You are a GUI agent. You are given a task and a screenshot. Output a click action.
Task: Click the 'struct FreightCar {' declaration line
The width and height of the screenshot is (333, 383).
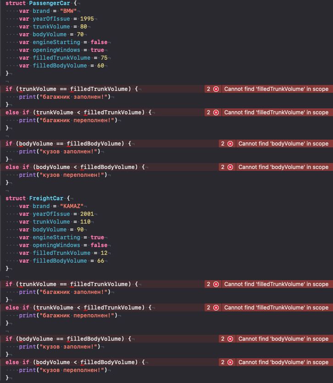[38, 198]
